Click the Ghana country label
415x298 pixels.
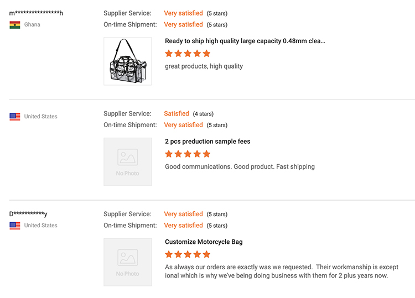pos(32,24)
